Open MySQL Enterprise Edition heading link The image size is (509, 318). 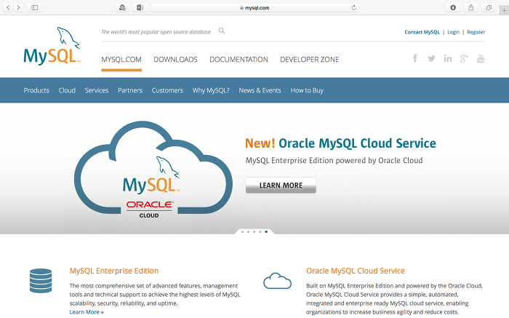click(114, 271)
